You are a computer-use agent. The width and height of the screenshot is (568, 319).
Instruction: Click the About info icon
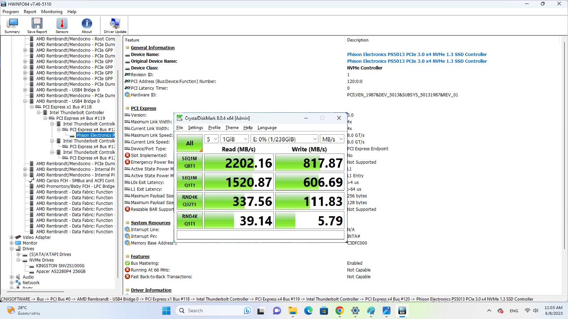tap(87, 23)
